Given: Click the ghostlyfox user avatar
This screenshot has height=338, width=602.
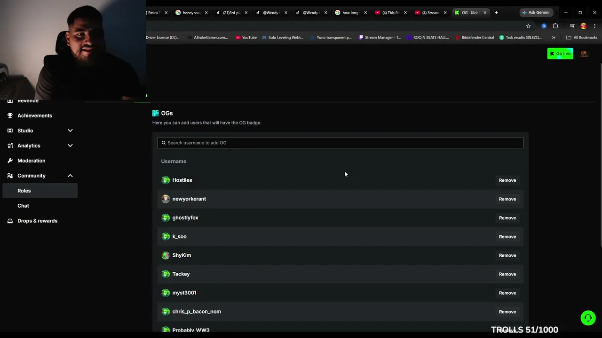Looking at the screenshot, I should click(166, 218).
